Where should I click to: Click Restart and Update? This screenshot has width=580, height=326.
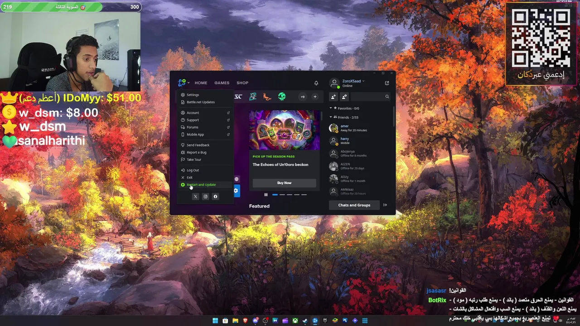point(205,185)
